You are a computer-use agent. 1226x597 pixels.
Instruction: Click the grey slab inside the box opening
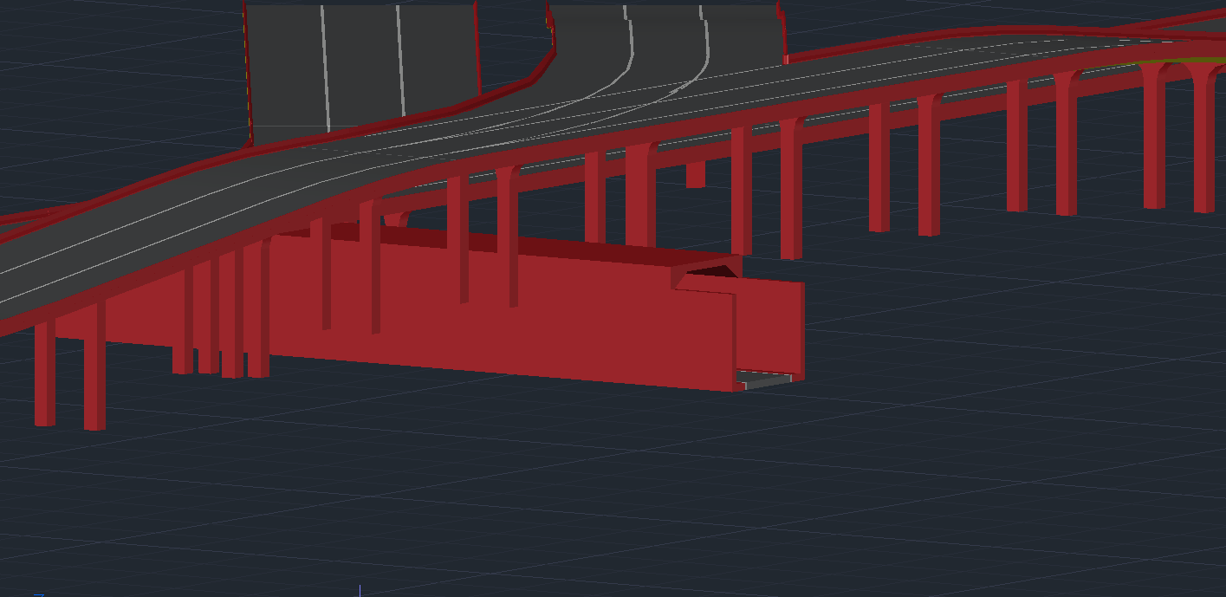pyautogui.click(x=766, y=378)
